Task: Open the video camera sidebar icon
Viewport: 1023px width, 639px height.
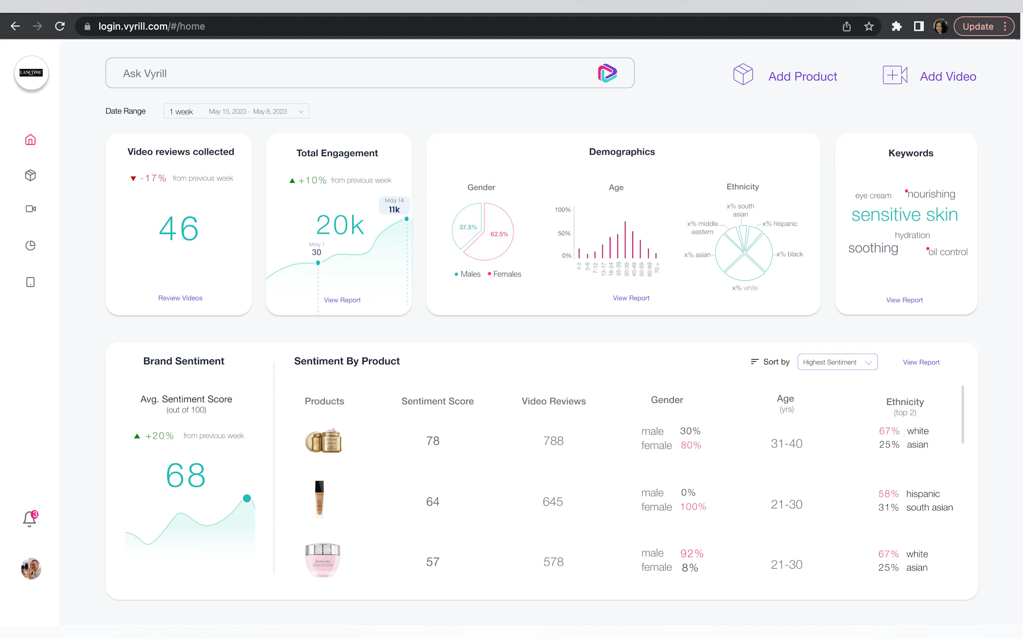Action: point(31,209)
